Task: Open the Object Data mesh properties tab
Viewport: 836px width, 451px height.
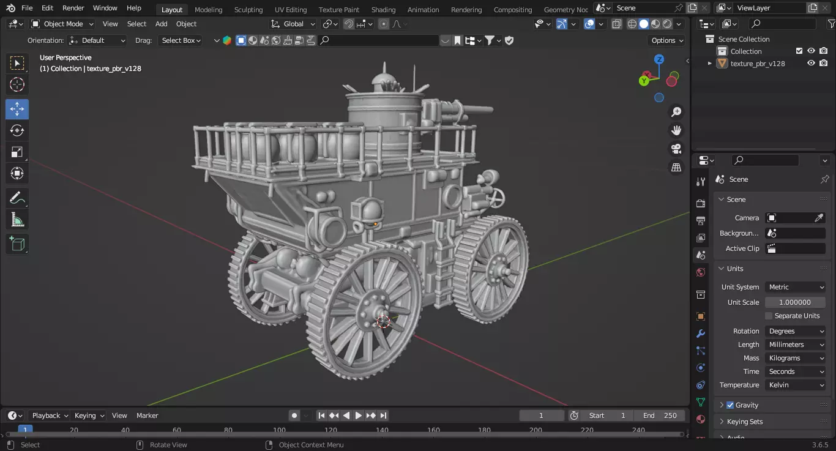Action: 701,402
